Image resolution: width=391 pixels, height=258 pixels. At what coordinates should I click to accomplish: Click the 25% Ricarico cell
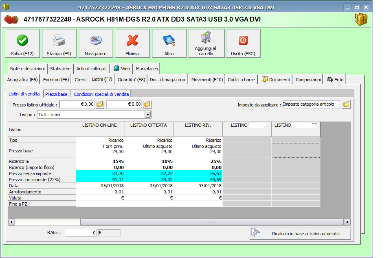[198, 161]
